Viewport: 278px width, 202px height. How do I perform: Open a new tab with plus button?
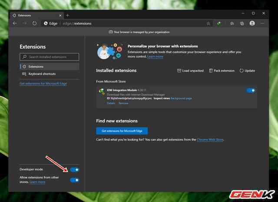coord(68,16)
